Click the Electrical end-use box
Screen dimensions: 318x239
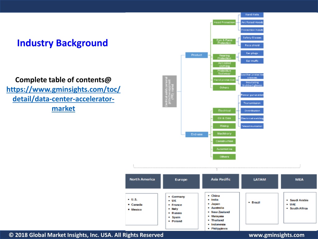pos(224,111)
